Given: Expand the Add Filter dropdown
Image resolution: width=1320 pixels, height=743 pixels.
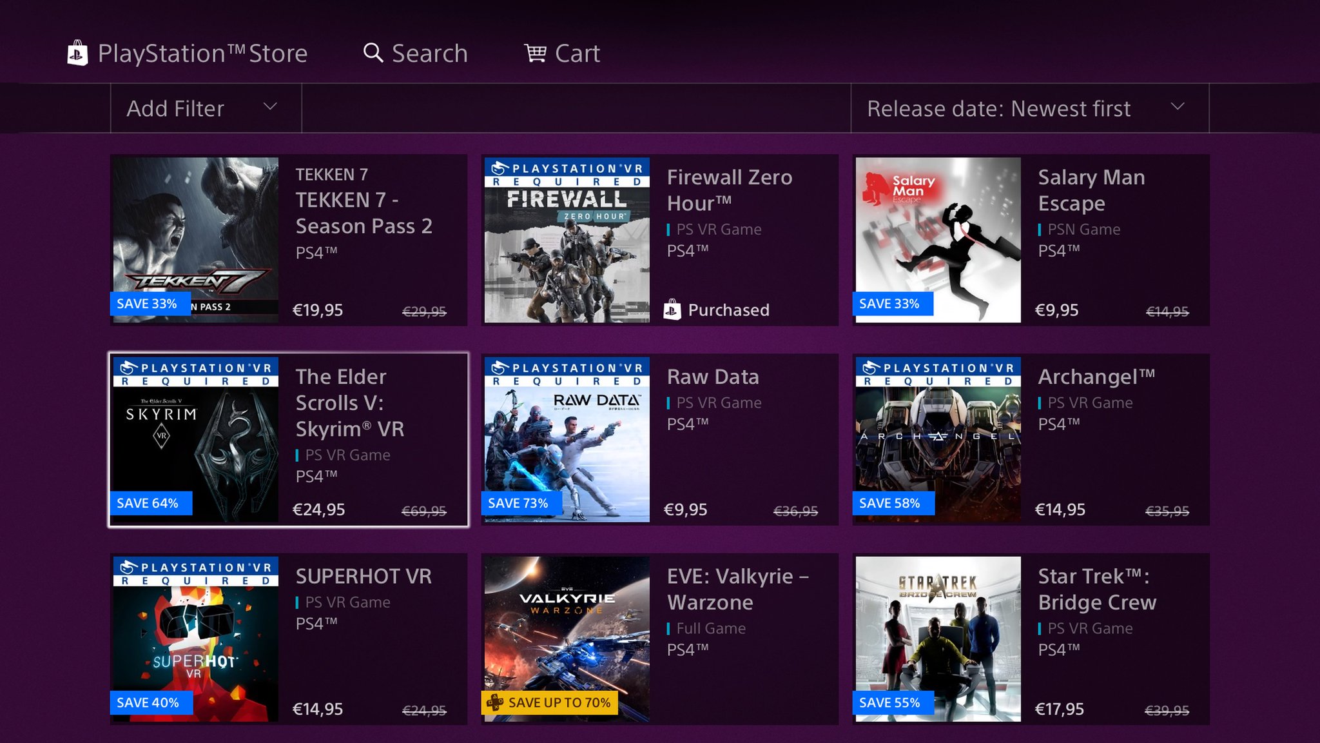Looking at the screenshot, I should (x=206, y=108).
